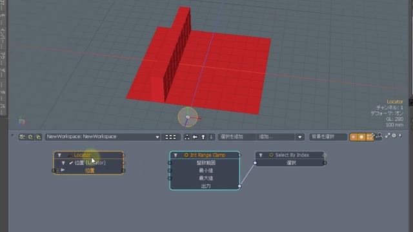The image size is (413, 232).
Task: Collapse the Int Range Clamp node triangle
Action: tap(176, 155)
